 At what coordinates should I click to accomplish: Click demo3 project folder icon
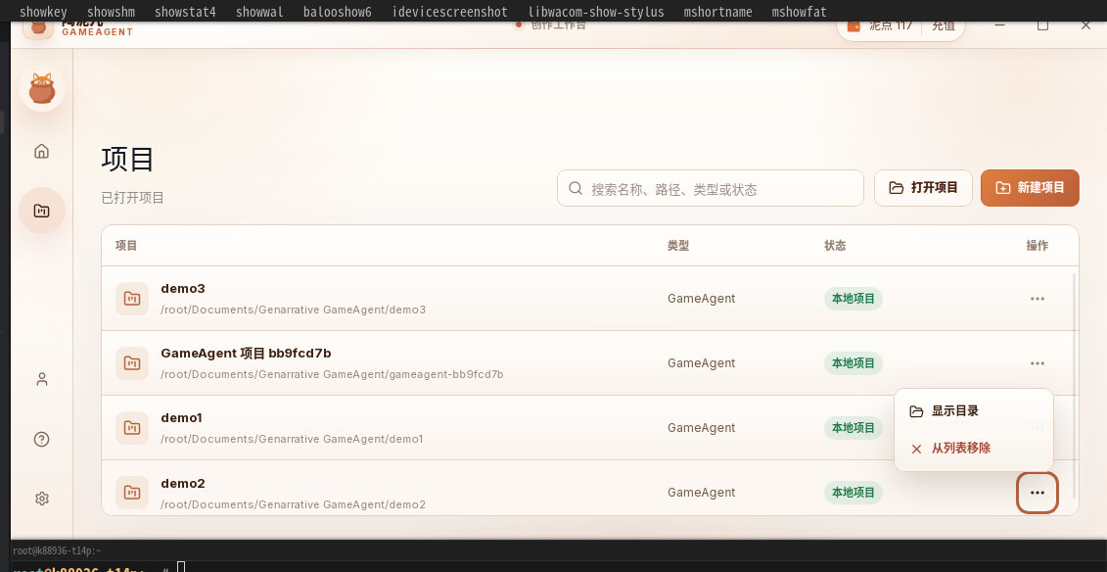(132, 299)
